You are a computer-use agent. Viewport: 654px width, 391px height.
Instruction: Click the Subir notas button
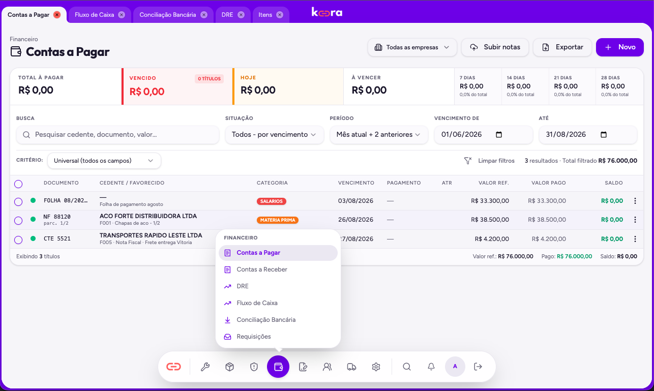coord(495,47)
